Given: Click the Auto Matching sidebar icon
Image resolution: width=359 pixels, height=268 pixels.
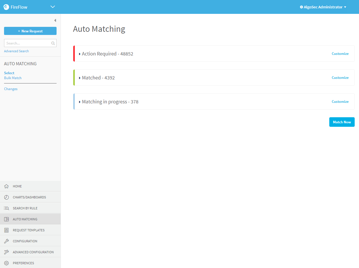Looking at the screenshot, I should click(x=6, y=219).
